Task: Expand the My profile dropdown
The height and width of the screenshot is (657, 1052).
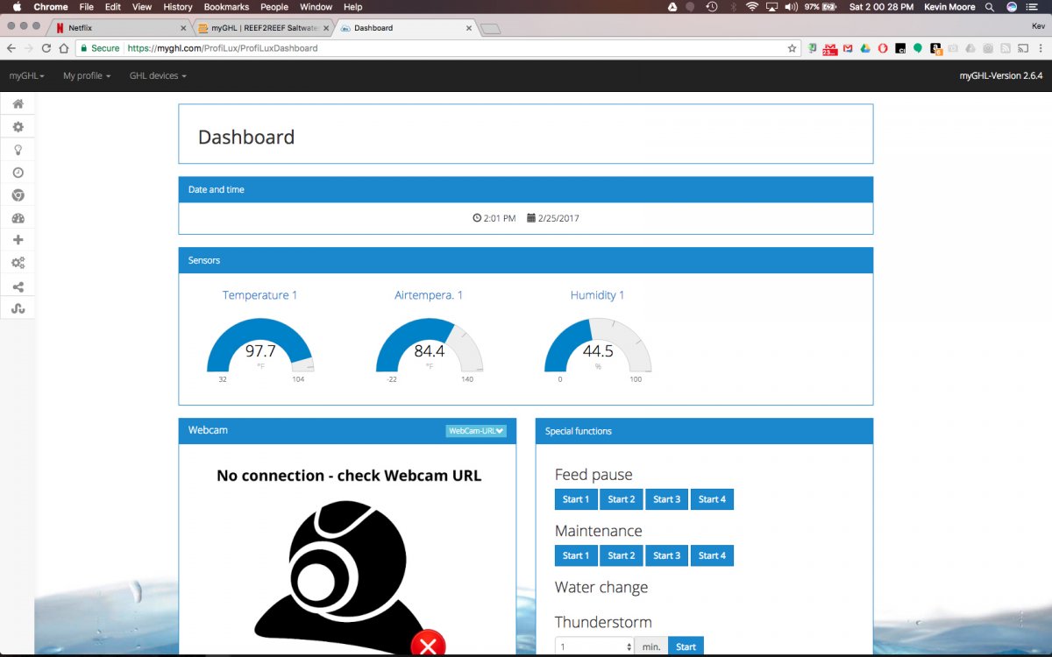Action: click(87, 76)
